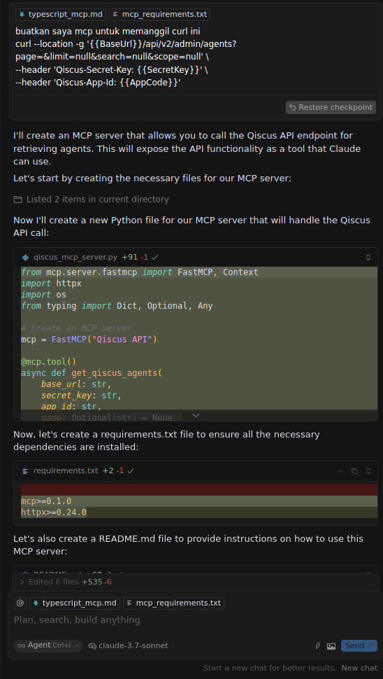Click the mcp>=0.1.0 line in requirements diff
The height and width of the screenshot is (679, 383).
(x=199, y=501)
